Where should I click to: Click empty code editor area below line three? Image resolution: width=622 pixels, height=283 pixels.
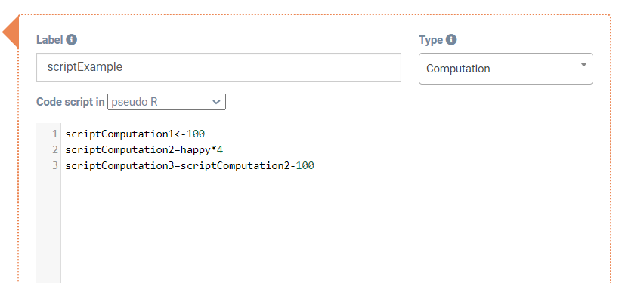333,226
